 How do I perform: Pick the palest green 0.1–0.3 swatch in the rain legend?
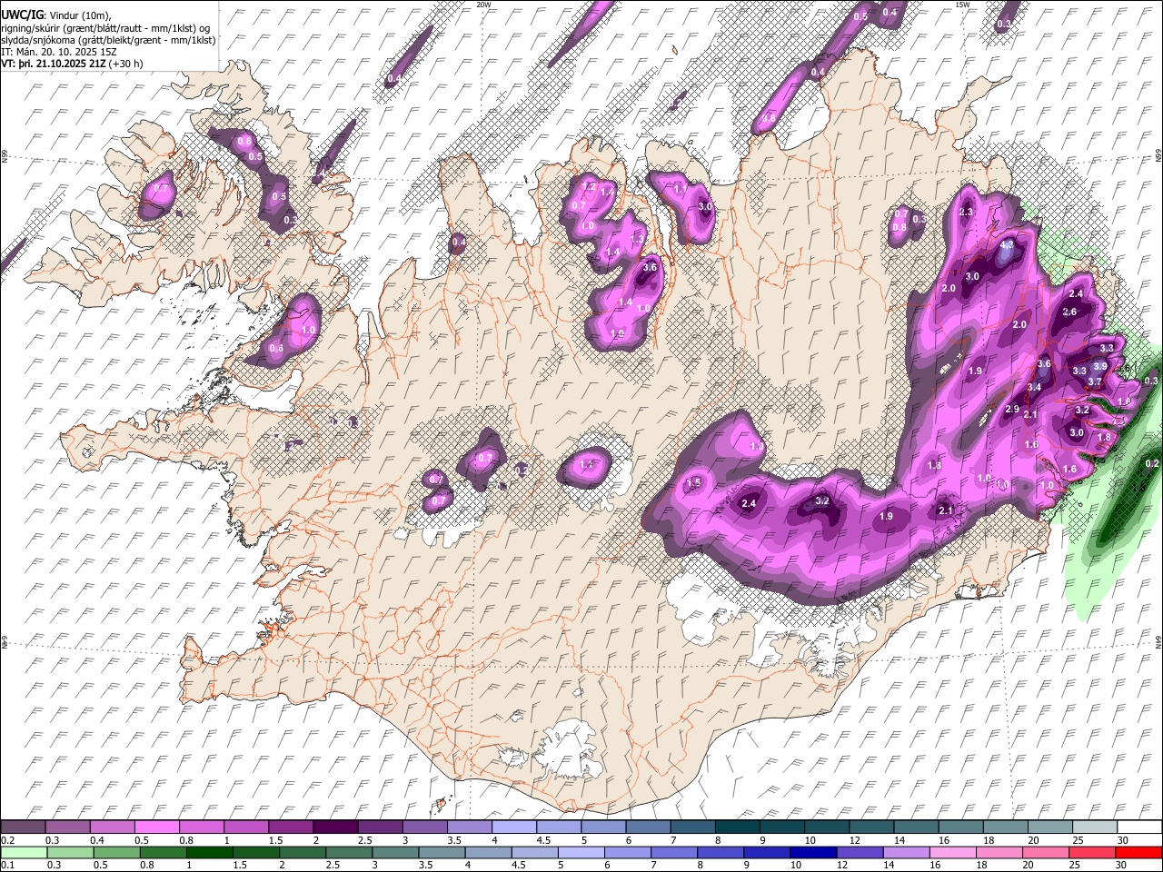(24, 852)
